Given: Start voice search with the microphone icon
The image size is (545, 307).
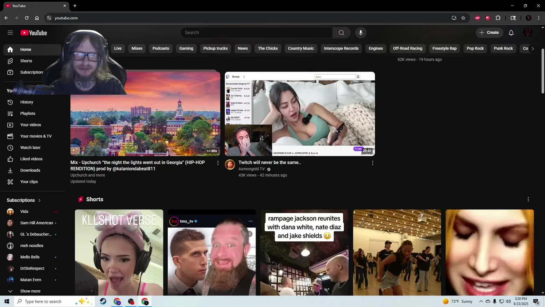Looking at the screenshot, I should (361, 33).
